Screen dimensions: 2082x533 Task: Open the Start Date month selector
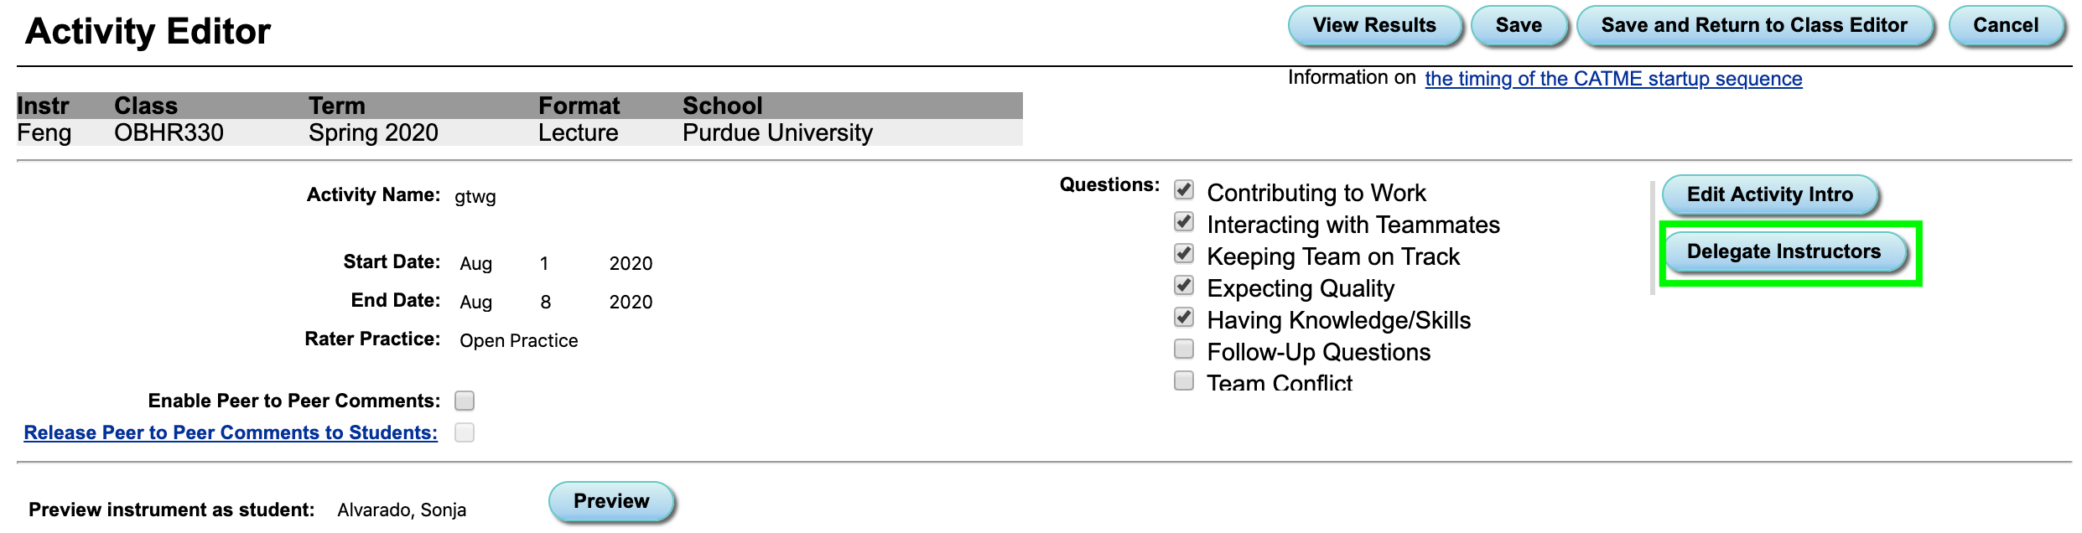click(x=475, y=263)
